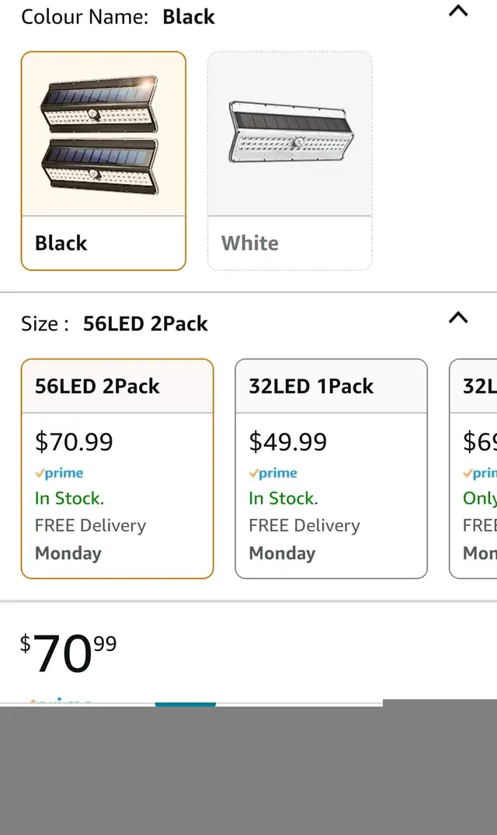Tap Prime logo in third size card

(481, 473)
